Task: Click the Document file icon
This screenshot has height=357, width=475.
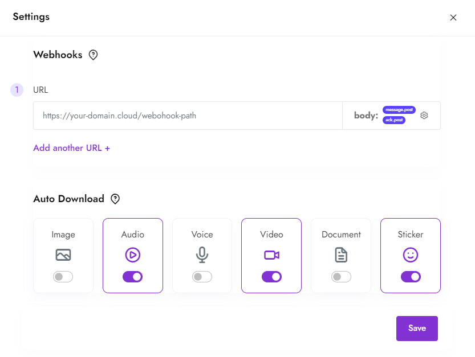Action: click(341, 255)
